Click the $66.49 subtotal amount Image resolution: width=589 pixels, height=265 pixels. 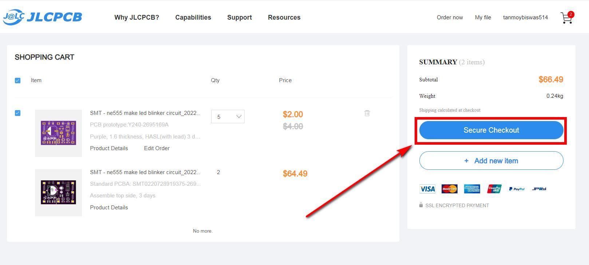click(x=551, y=80)
